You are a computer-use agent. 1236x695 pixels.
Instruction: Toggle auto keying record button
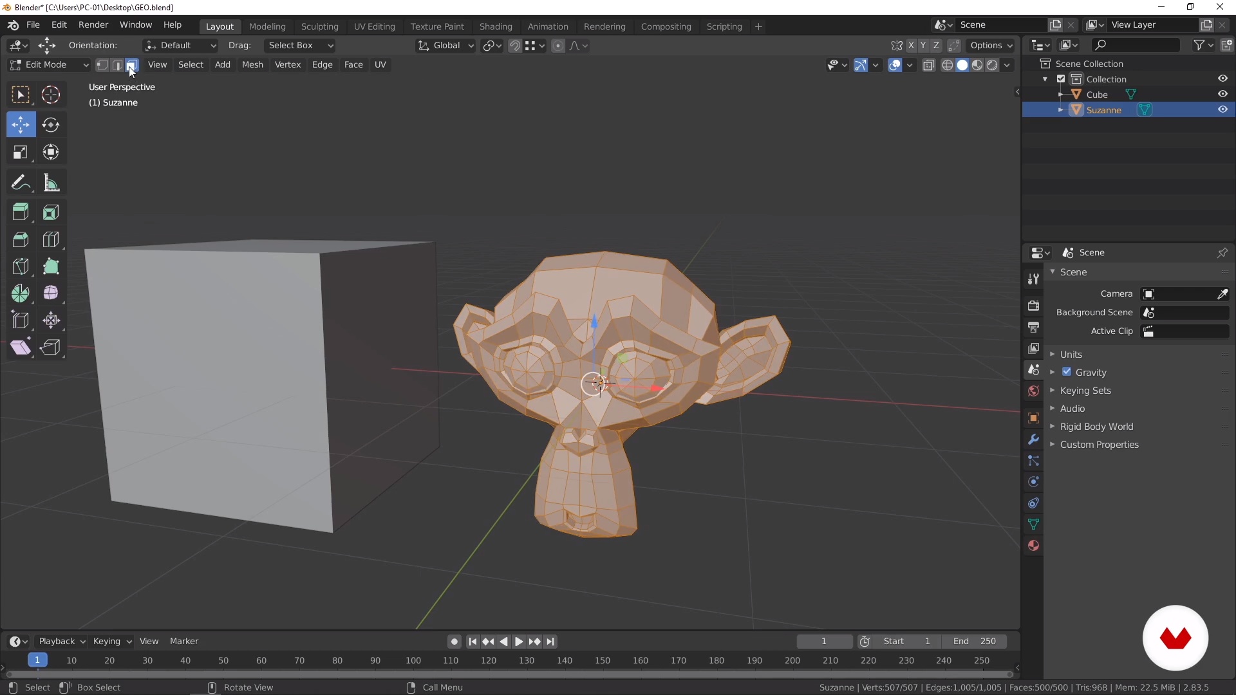[x=454, y=642]
